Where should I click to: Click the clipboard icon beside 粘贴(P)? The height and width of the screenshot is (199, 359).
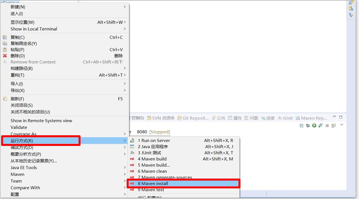5,49
